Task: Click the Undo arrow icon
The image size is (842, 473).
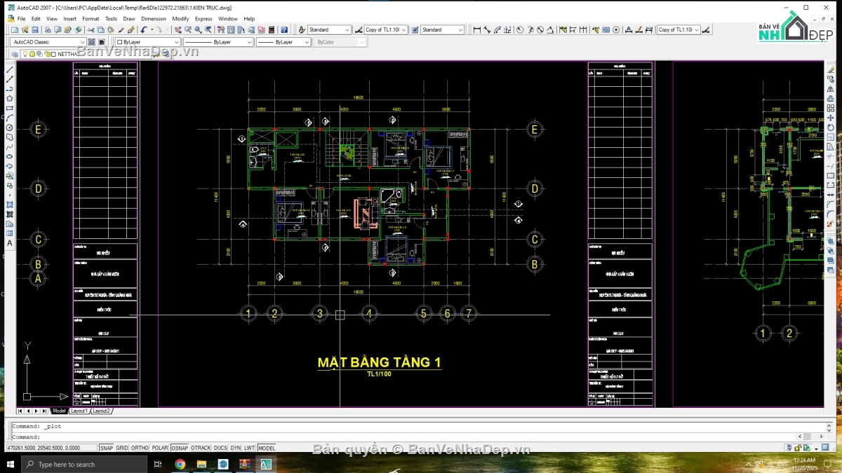Action: pos(144,29)
